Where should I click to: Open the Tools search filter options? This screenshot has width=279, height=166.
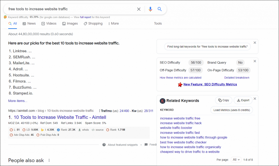pos(158,23)
